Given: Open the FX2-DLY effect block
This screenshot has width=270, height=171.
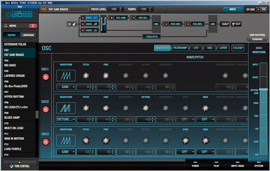Looking at the screenshot, I should pos(141,18).
